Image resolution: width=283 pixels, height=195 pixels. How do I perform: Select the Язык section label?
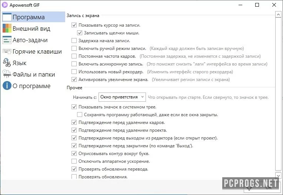20,63
